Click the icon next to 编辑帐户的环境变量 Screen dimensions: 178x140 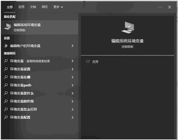(6, 46)
